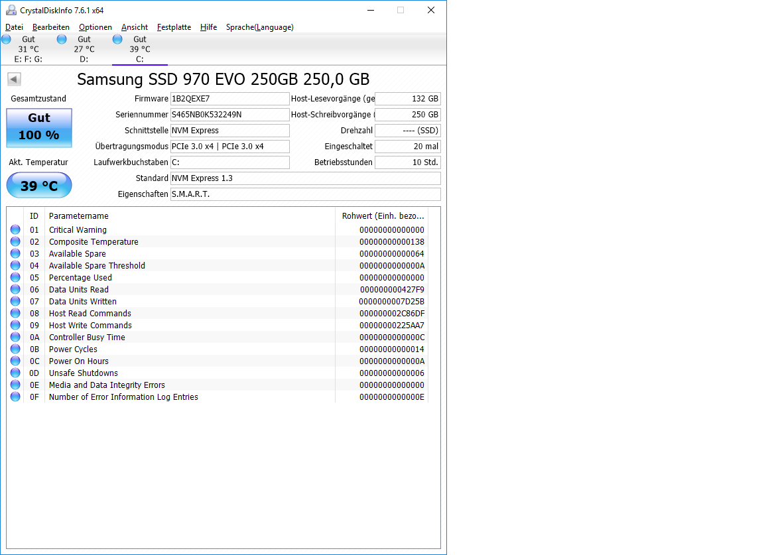Click the Seriennummer field S465NB0K532249N

click(229, 115)
